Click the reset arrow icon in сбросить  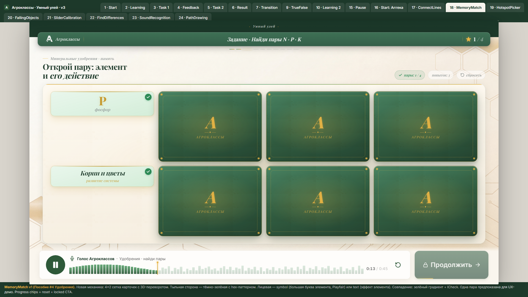(x=462, y=75)
